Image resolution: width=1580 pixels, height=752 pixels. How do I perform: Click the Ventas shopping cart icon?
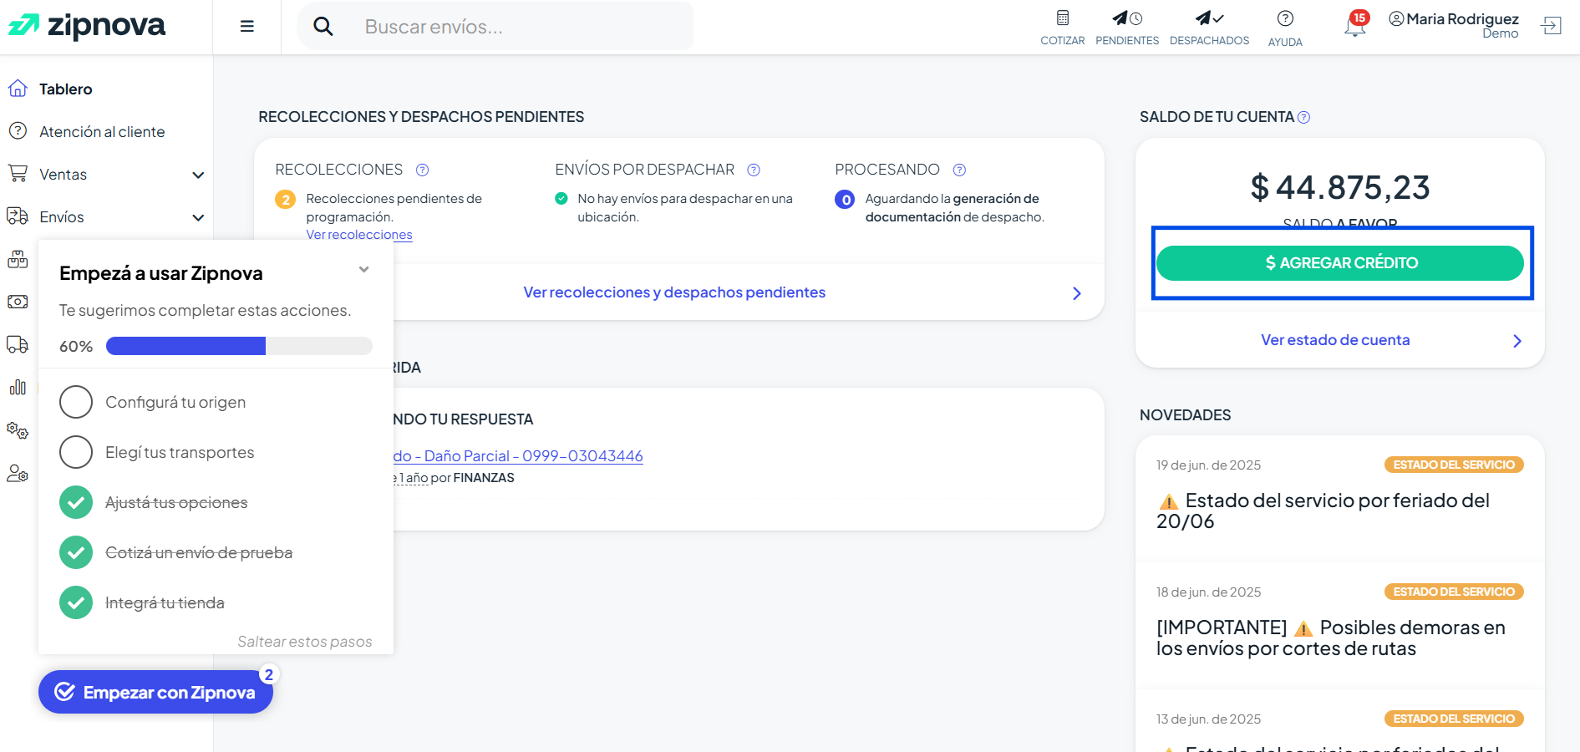click(18, 173)
